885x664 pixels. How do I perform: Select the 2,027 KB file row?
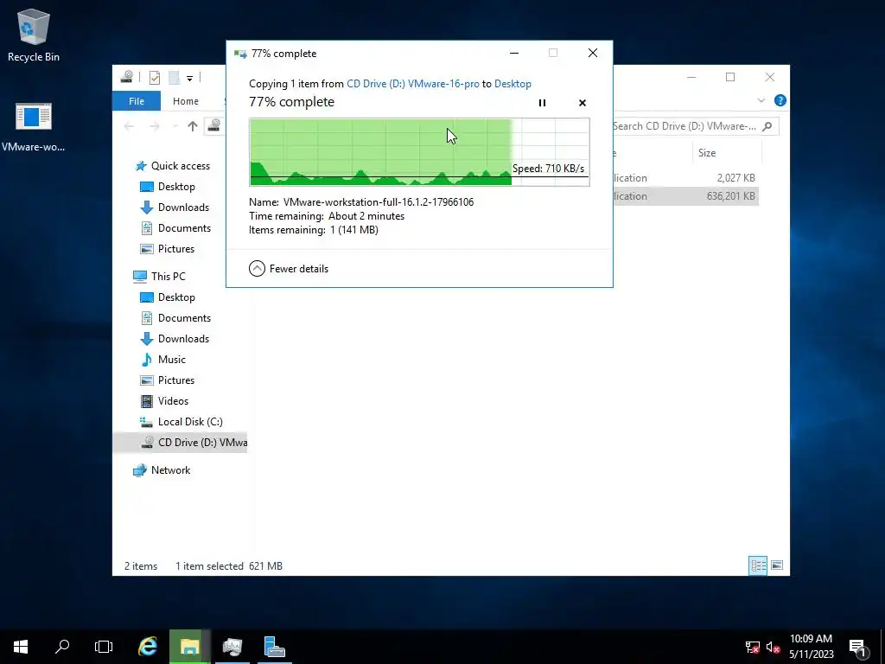click(x=685, y=178)
